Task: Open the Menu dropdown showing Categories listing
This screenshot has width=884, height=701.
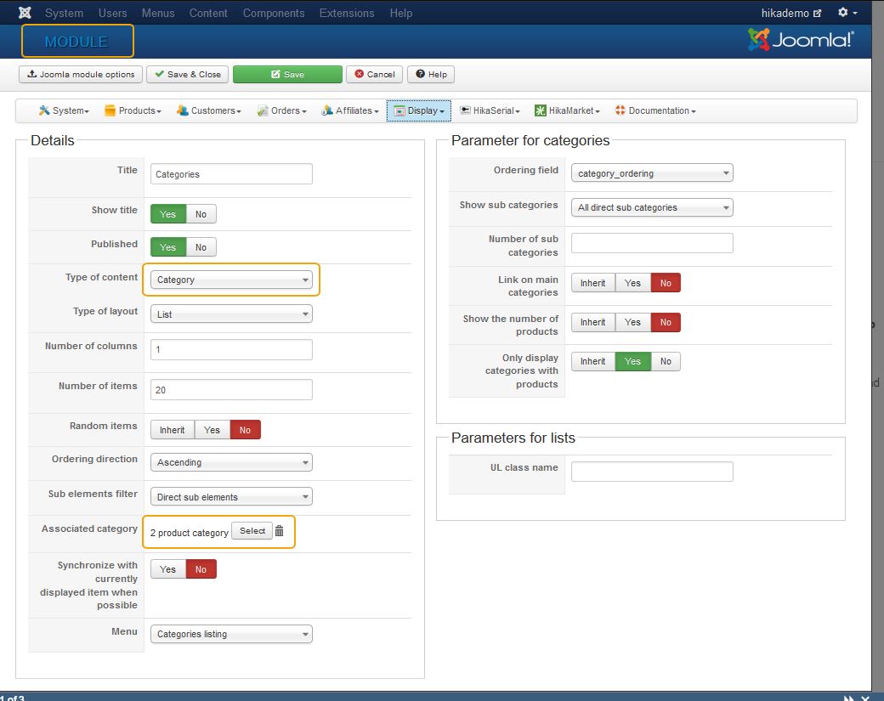Action: point(231,634)
